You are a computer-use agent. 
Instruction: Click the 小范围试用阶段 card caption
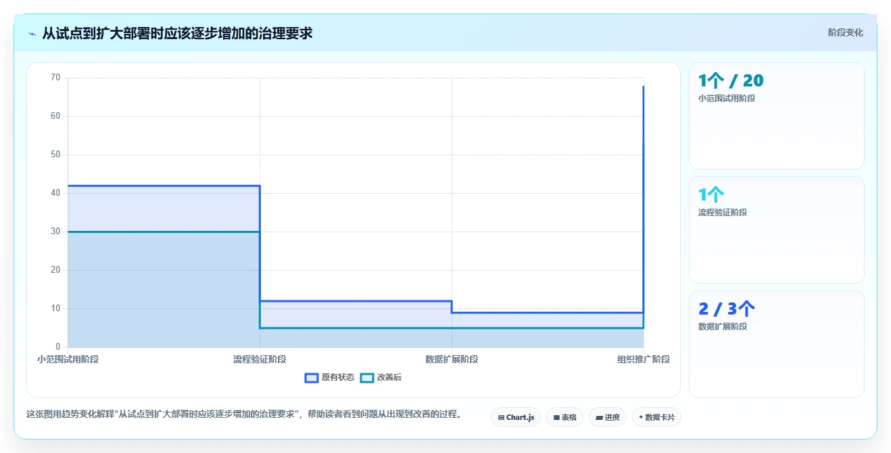tap(727, 99)
